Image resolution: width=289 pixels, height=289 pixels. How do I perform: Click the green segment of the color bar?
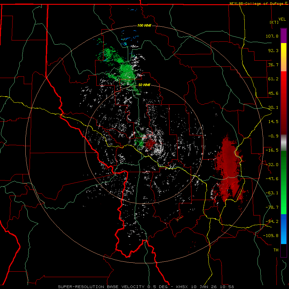pos(284,182)
